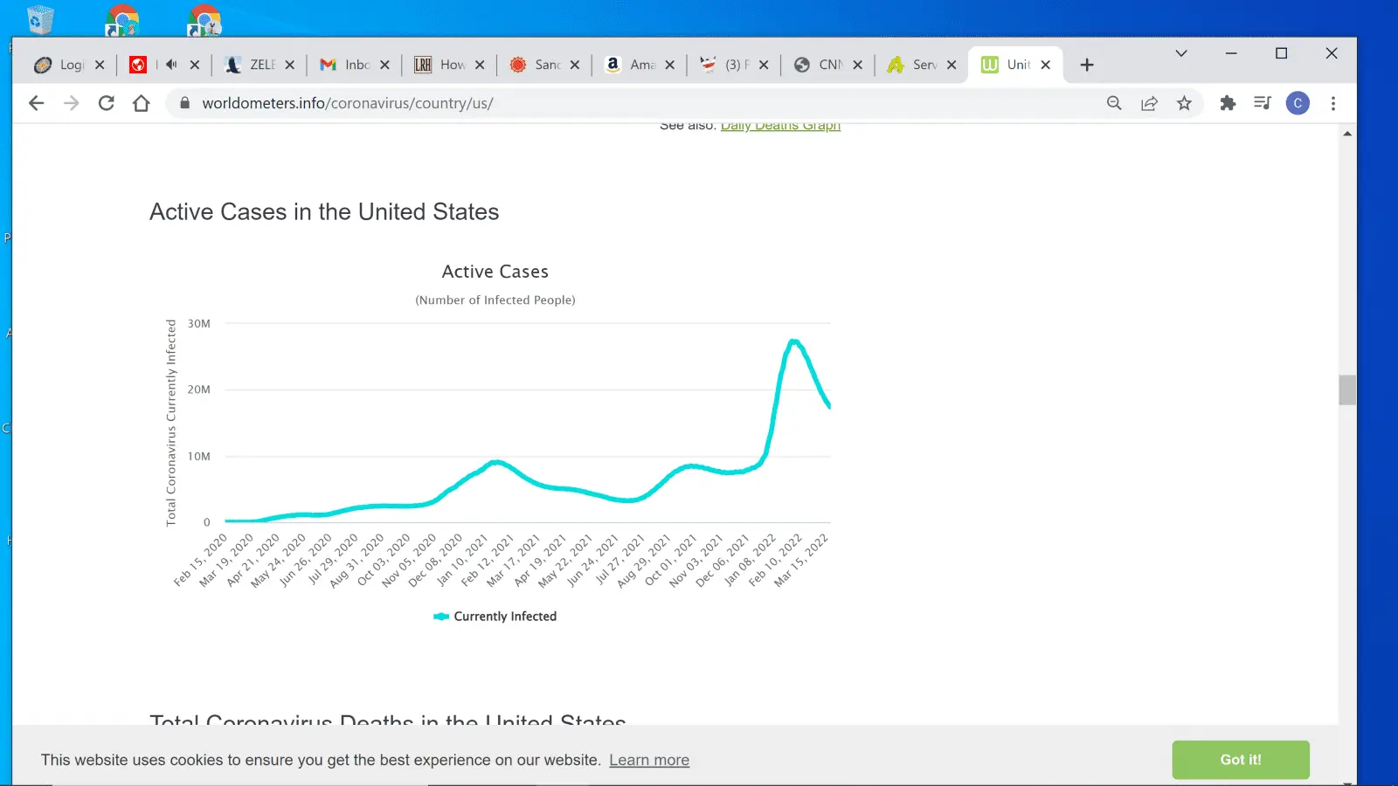Mute the audio-playing tab

tap(171, 65)
